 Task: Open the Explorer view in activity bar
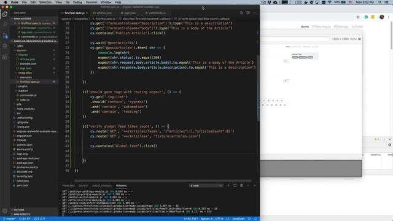(x=5, y=14)
